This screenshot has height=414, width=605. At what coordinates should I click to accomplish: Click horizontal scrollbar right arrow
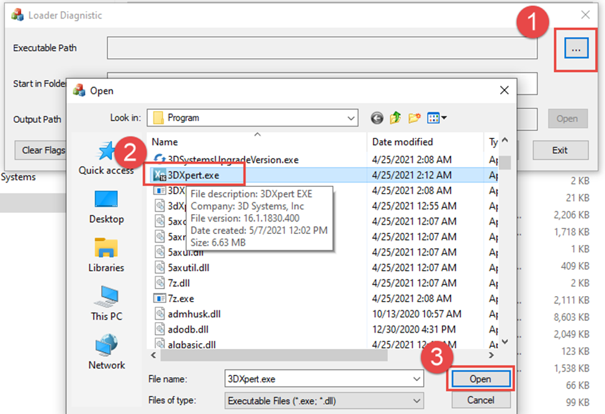(x=491, y=356)
